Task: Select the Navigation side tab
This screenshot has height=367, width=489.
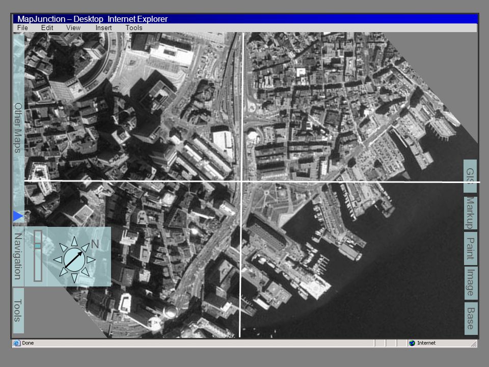Action: click(18, 256)
